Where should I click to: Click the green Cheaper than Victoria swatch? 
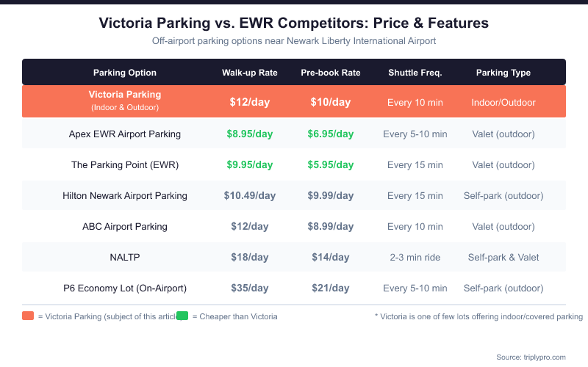[x=182, y=316]
